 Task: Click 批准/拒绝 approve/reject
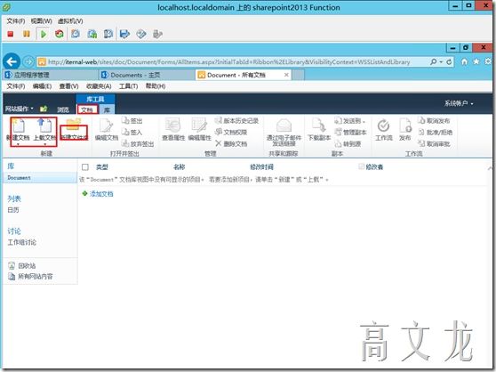[435, 132]
